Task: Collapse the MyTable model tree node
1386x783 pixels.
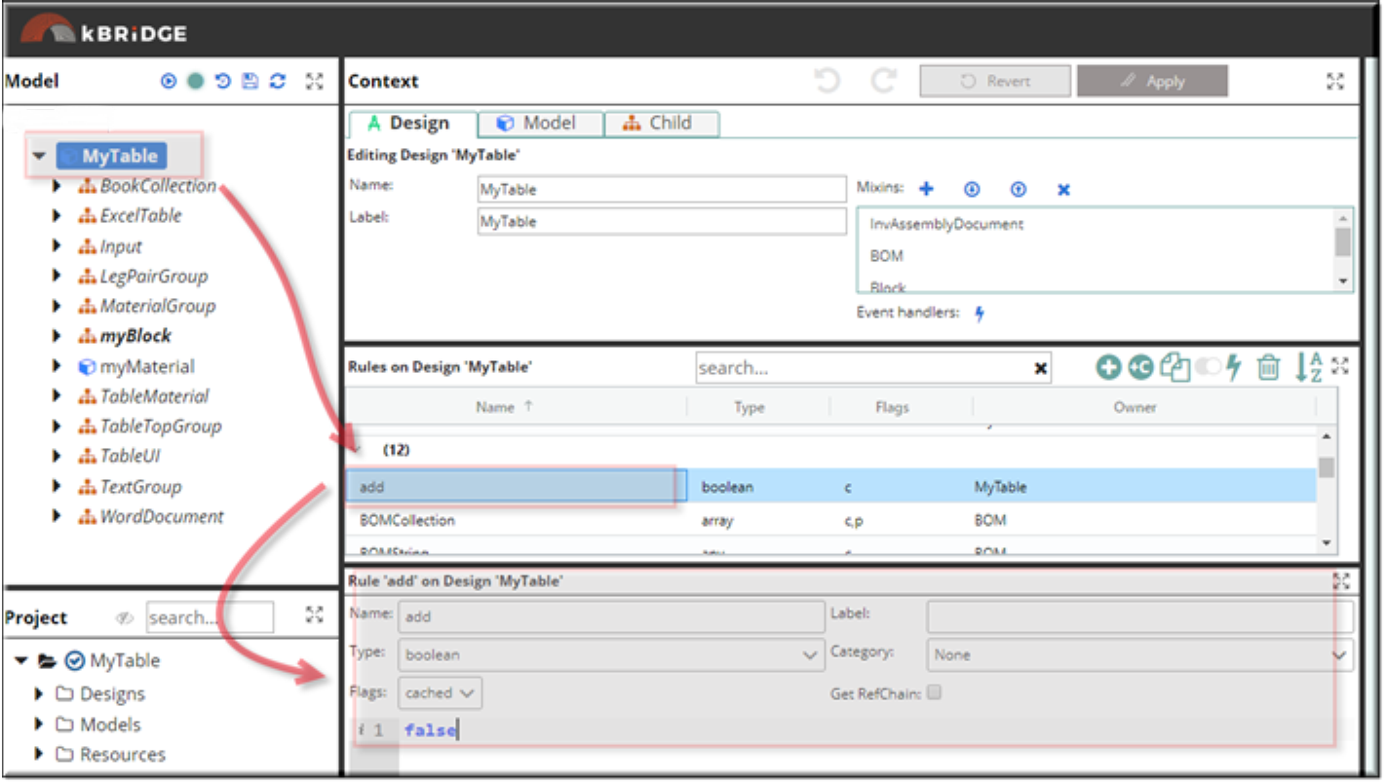Action: tap(39, 156)
